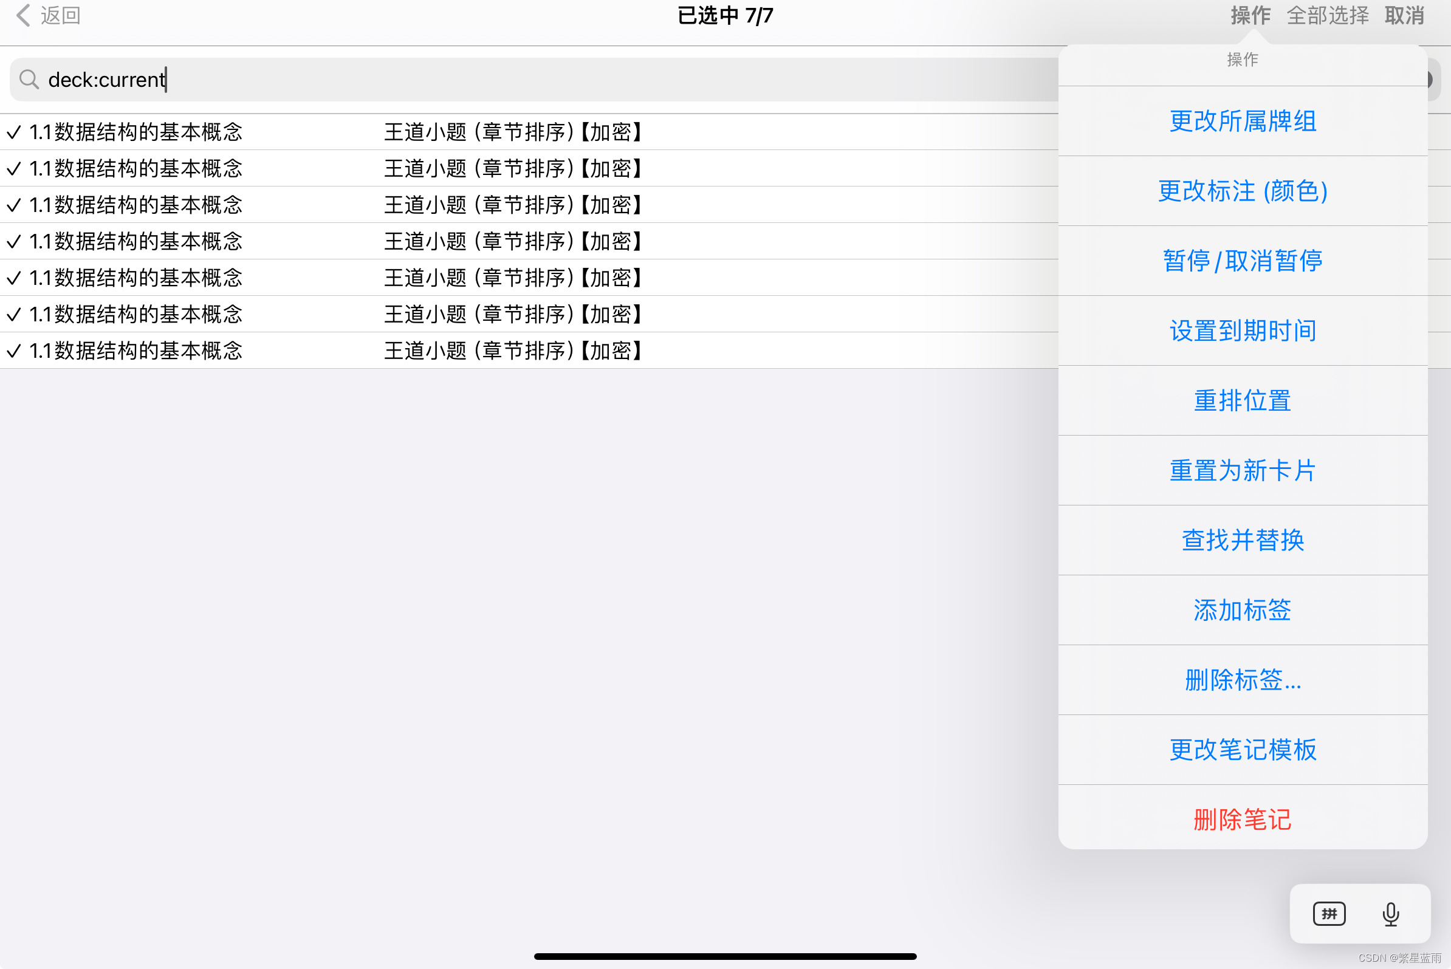Deselect the fourth card's checkmark
Image resolution: width=1451 pixels, height=969 pixels.
(14, 242)
